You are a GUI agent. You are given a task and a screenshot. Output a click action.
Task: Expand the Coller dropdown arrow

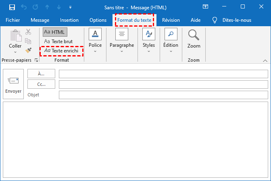[x=15, y=52]
